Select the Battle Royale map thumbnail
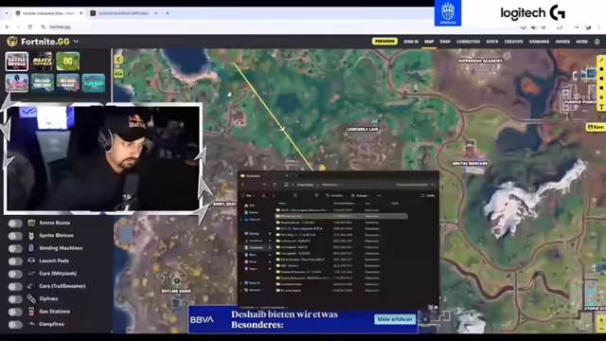Image resolution: width=606 pixels, height=341 pixels. (17, 62)
